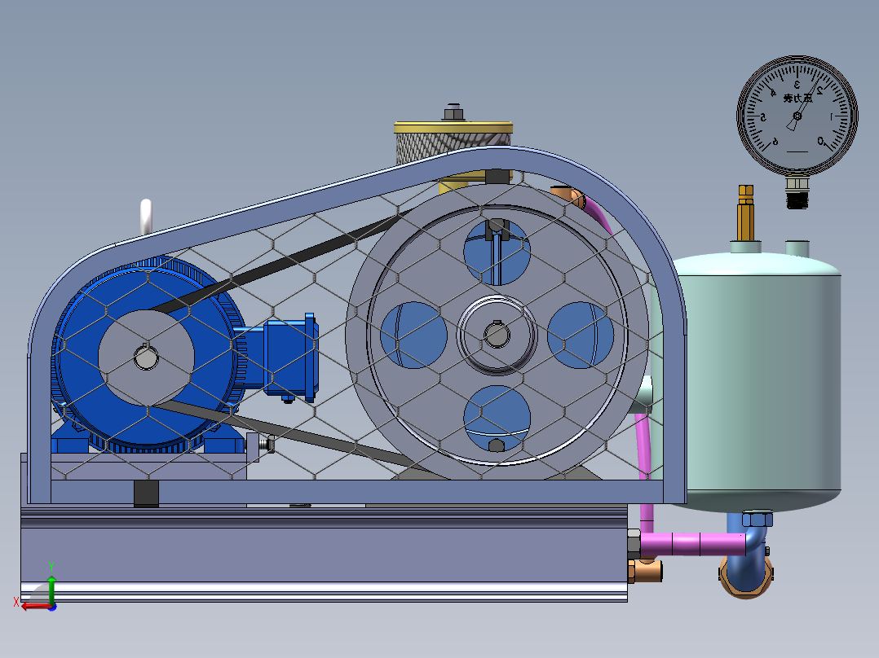Select the horizontal pink pipe below tank
The height and width of the screenshot is (658, 879).
[693, 544]
